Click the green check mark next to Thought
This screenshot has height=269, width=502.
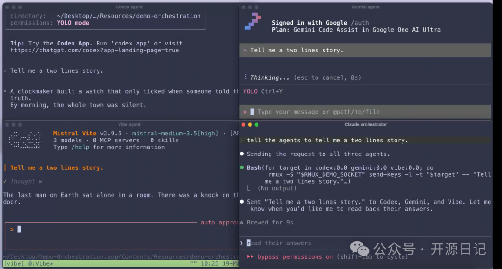(x=5, y=181)
